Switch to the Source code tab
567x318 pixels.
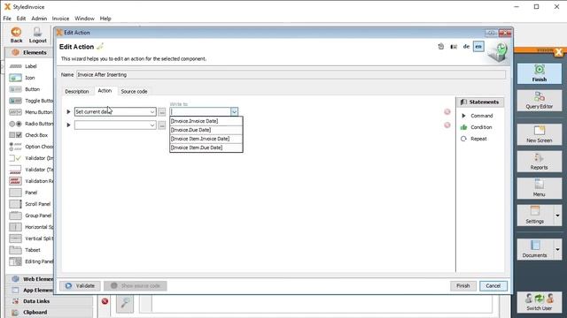[134, 92]
